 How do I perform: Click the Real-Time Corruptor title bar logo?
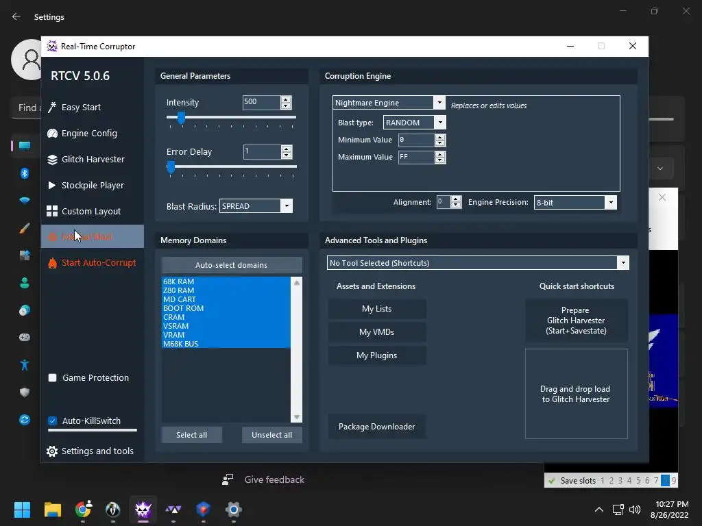click(x=52, y=46)
